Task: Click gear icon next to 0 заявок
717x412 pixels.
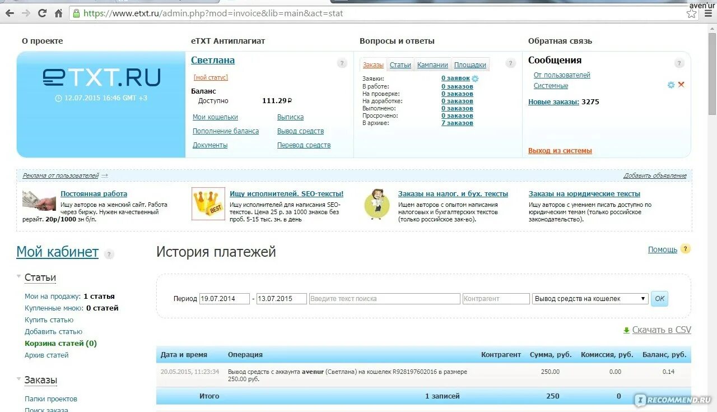Action: 476,79
